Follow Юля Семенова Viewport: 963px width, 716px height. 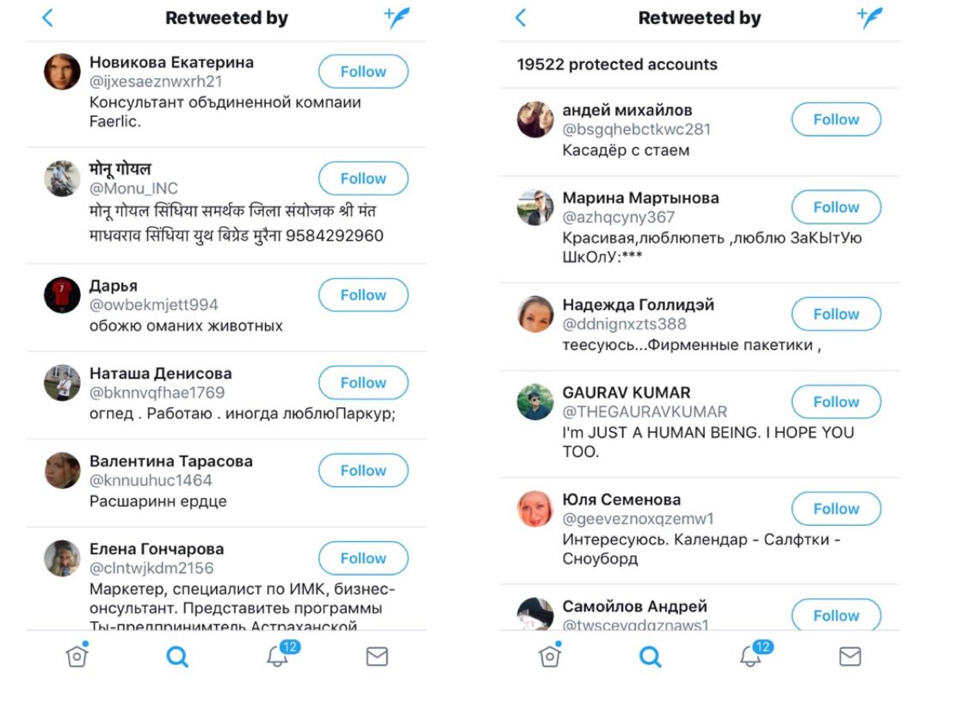[x=836, y=509]
